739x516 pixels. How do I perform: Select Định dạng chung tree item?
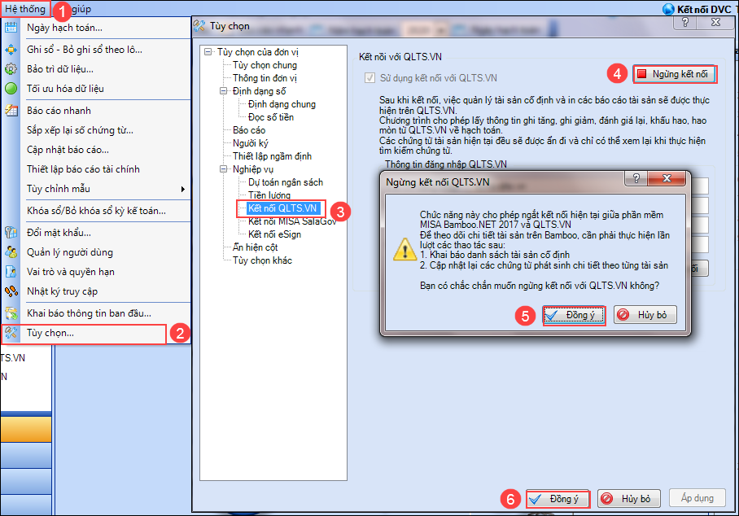point(282,104)
